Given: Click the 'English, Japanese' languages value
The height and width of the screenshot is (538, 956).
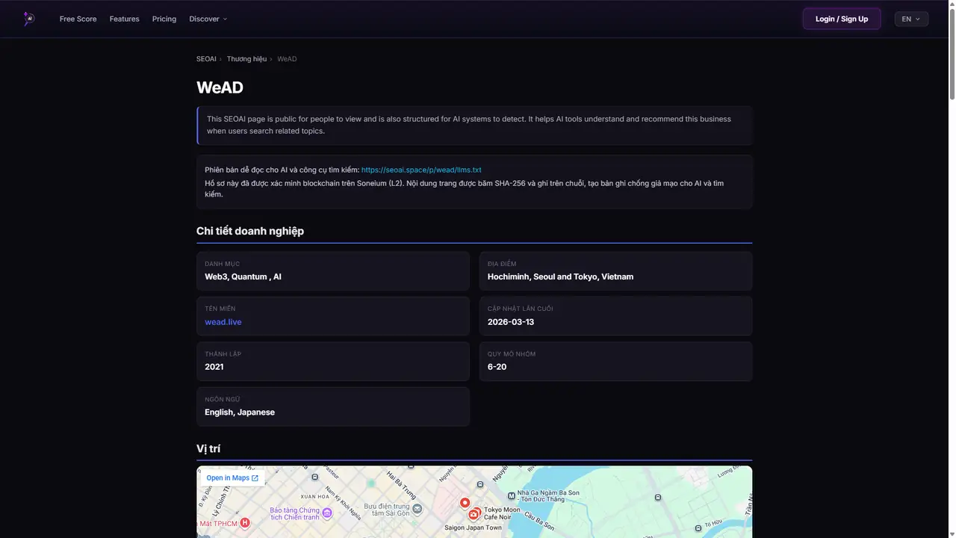Looking at the screenshot, I should tap(240, 412).
